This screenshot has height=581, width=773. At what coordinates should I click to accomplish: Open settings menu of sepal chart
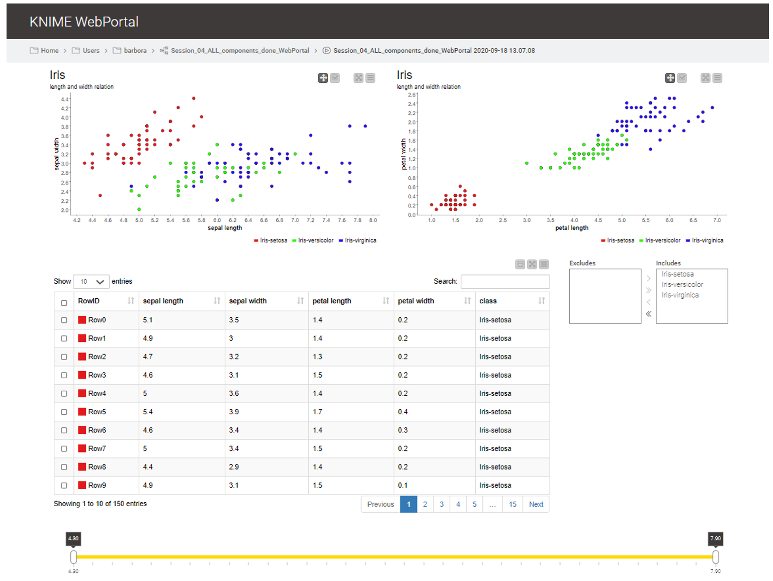[x=371, y=78]
